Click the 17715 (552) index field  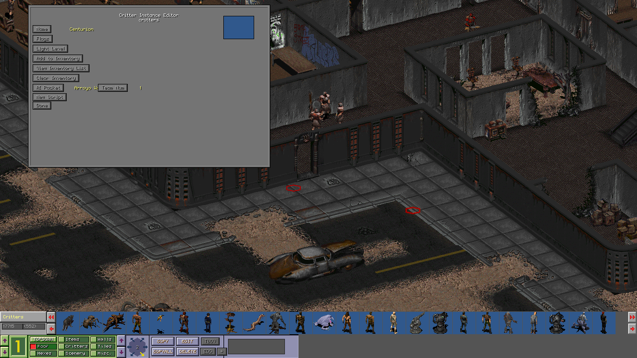pyautogui.click(x=23, y=326)
